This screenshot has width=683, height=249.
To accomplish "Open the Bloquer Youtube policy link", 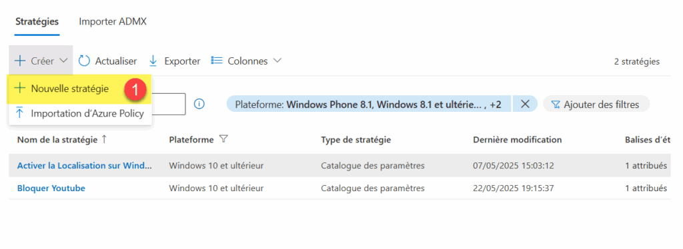I will coord(51,188).
